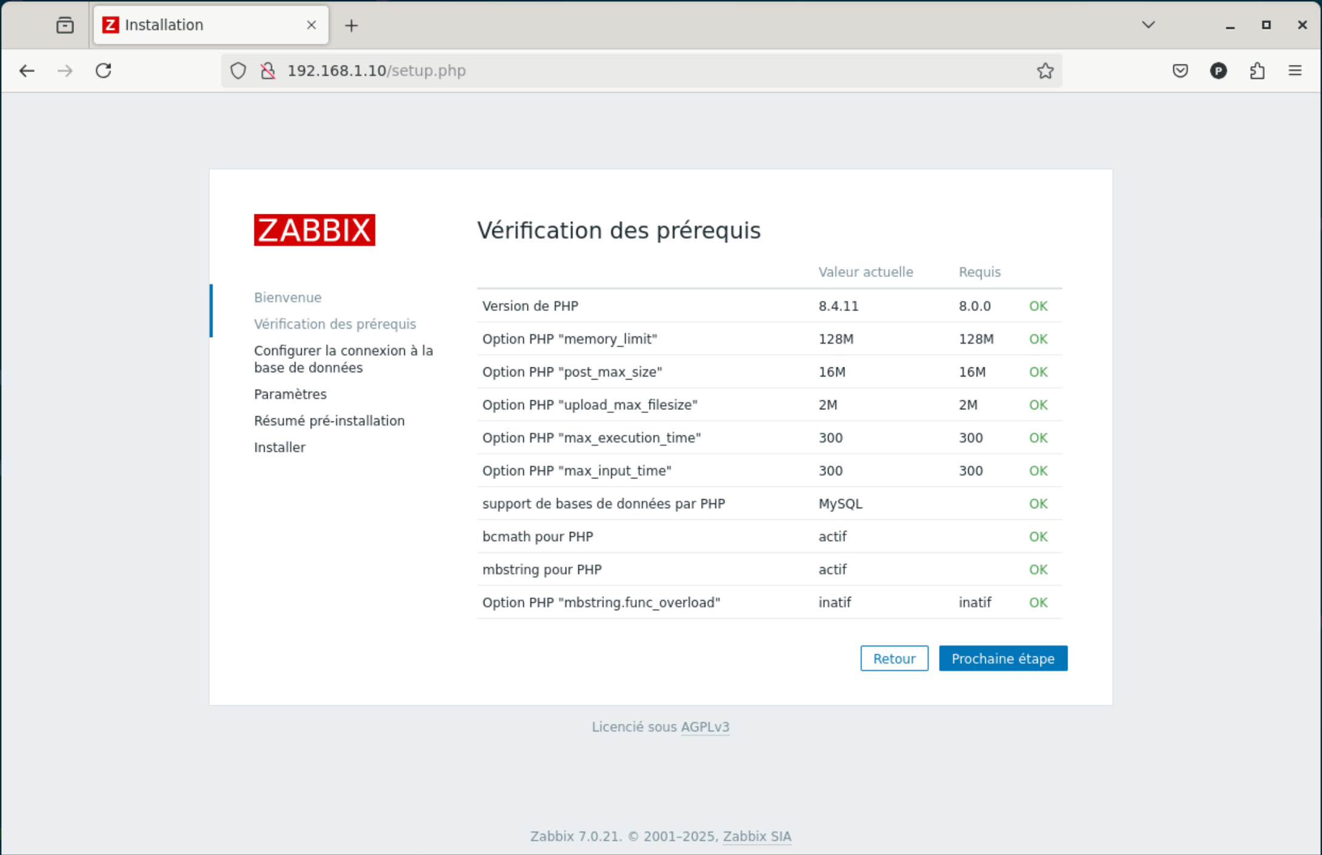Click the MySQL database support value
This screenshot has width=1322, height=855.
pos(840,503)
